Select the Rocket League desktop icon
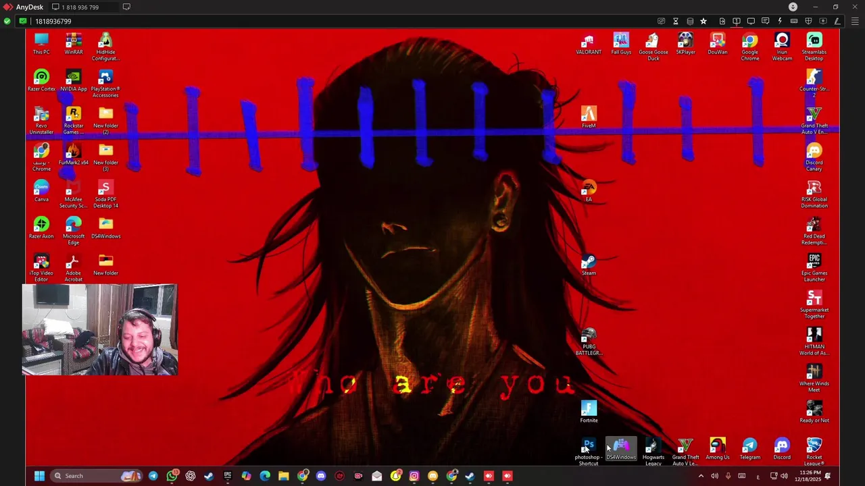865x486 pixels. 814,452
